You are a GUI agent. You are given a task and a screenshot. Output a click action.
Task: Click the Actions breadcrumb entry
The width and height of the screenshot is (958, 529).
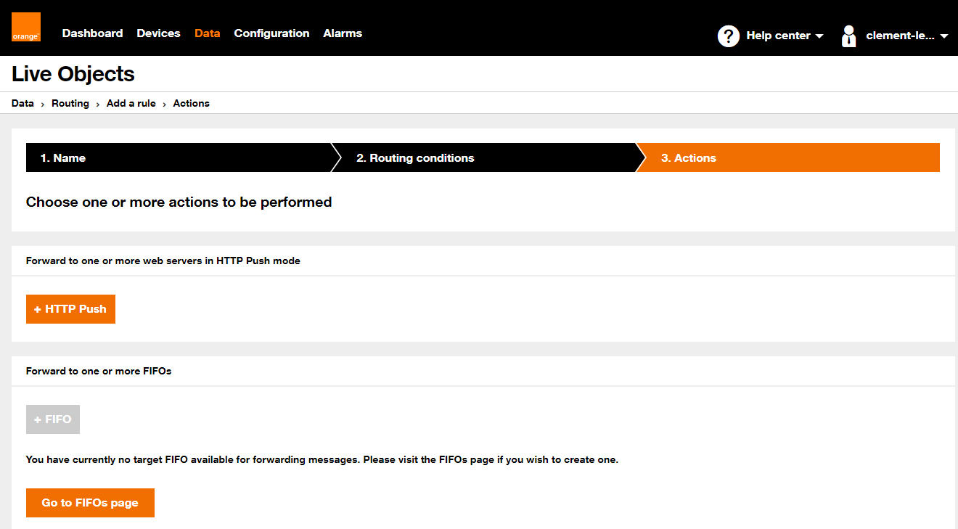(x=191, y=103)
